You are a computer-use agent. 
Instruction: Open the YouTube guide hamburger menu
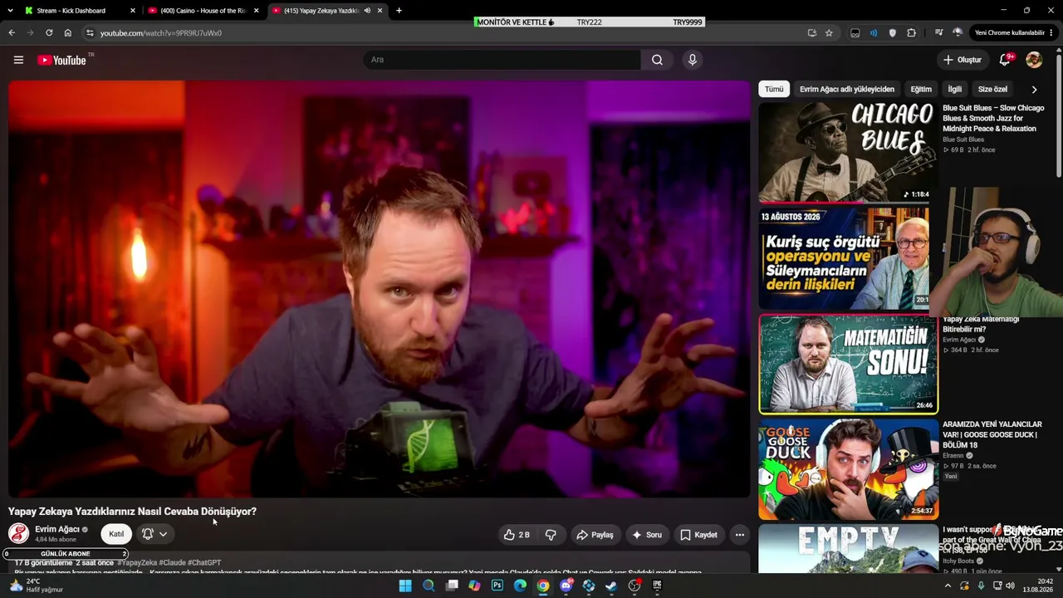coord(18,60)
